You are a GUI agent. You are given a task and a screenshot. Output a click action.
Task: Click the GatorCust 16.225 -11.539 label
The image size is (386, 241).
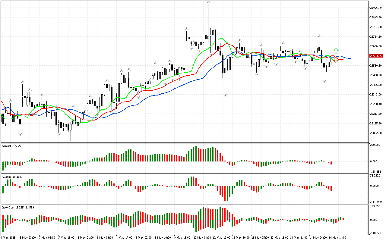(18, 207)
